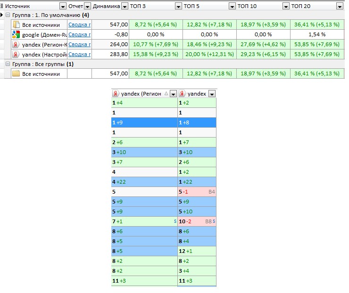Select cell 1 +7 in second yandex column
Image resolution: width=349 pixels, height=293 pixels.
197,142
